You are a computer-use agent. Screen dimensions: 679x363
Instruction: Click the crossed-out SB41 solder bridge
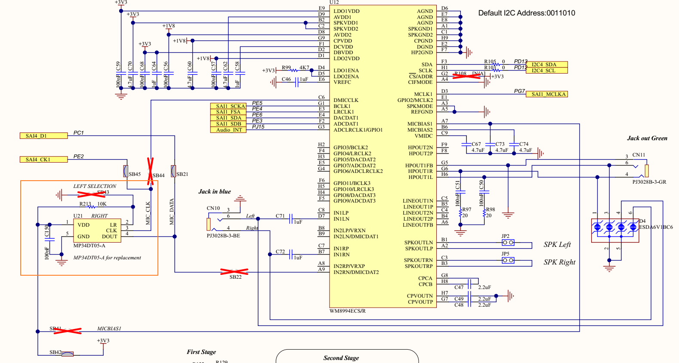coord(67,331)
